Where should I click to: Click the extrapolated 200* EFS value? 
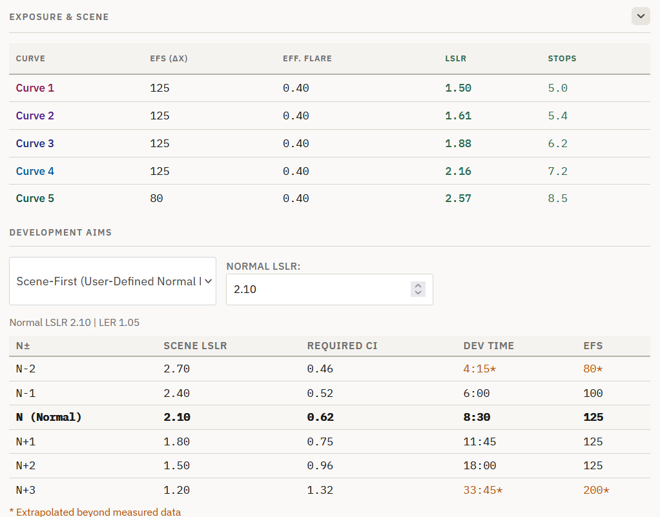[596, 491]
